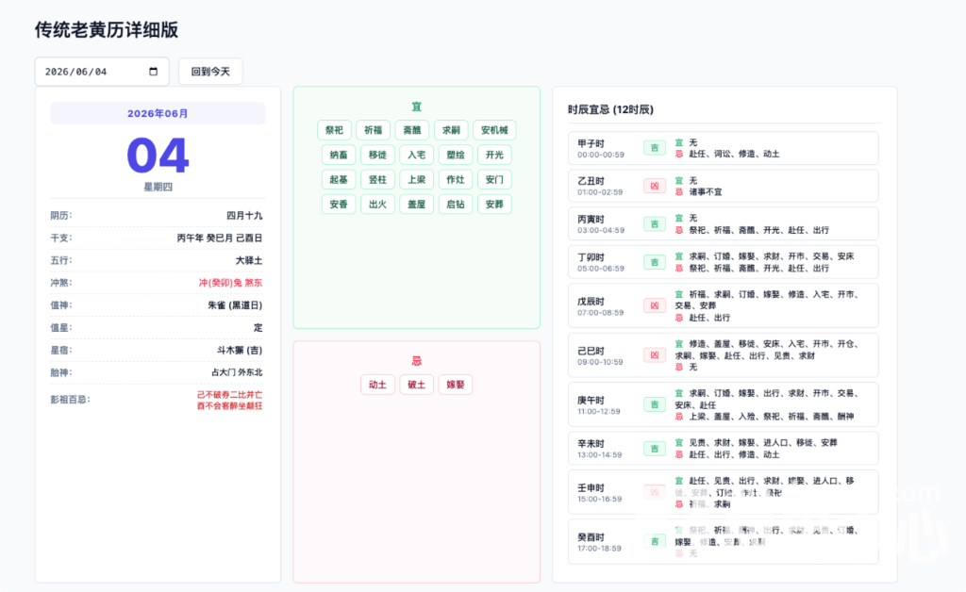
Task: Select the 作灶 tag
Action: click(456, 179)
